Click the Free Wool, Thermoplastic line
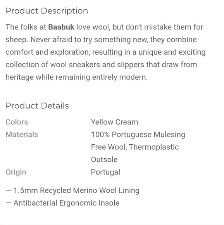The width and height of the screenshot is (224, 225). [x=135, y=147]
